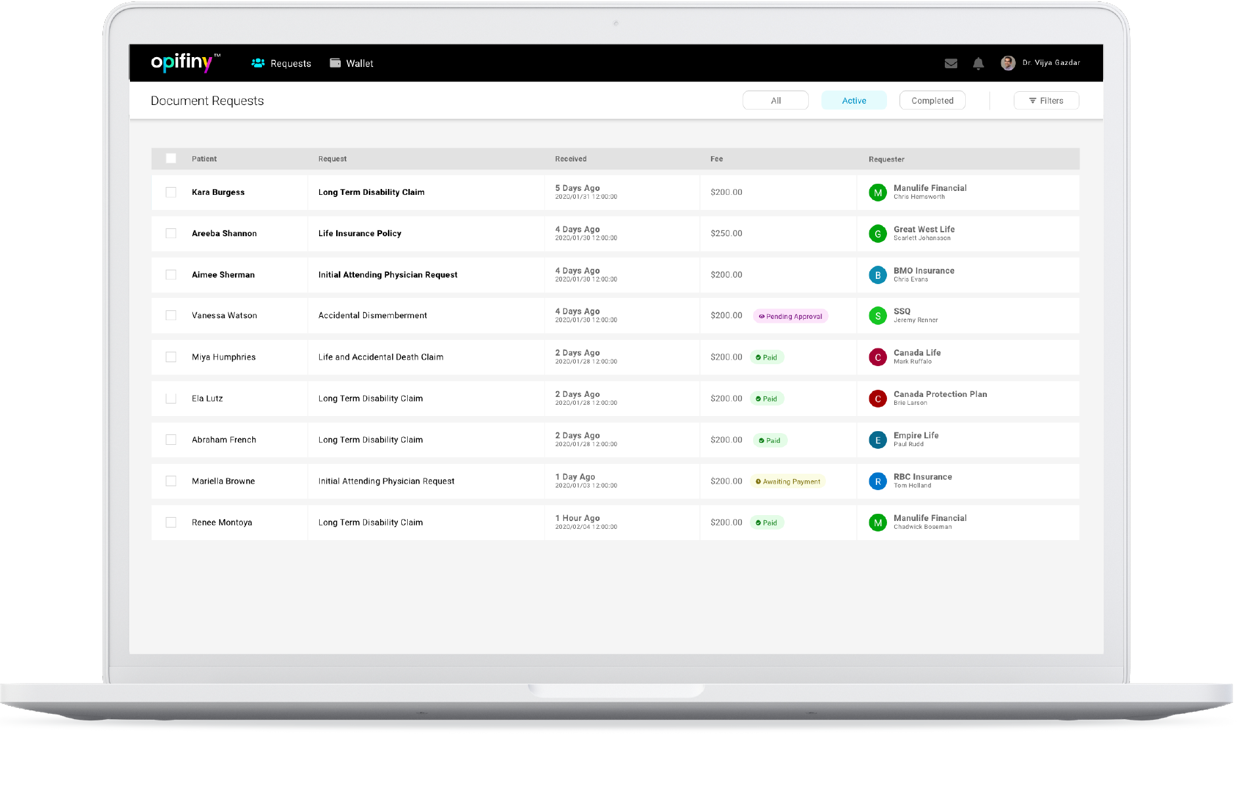Show All document requests
The width and height of the screenshot is (1237, 790).
[x=775, y=100]
